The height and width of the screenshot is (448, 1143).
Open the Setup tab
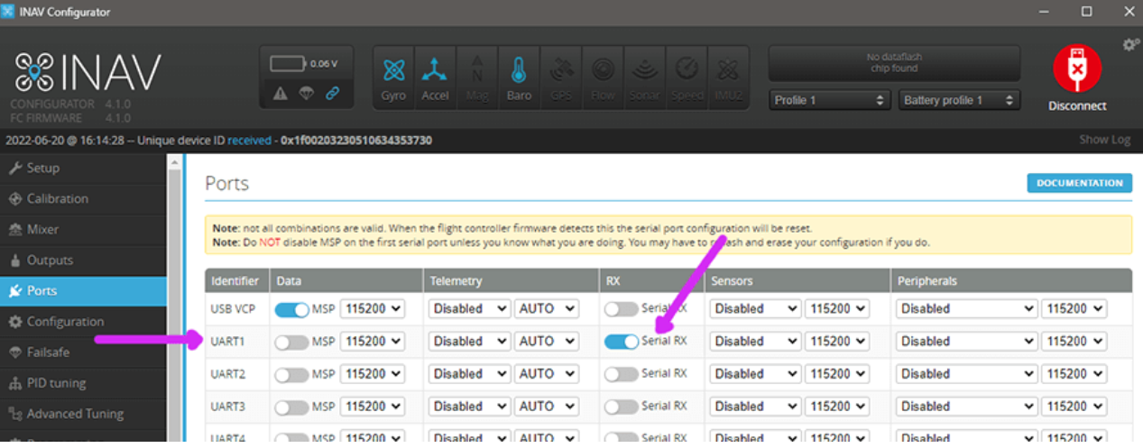(83, 168)
